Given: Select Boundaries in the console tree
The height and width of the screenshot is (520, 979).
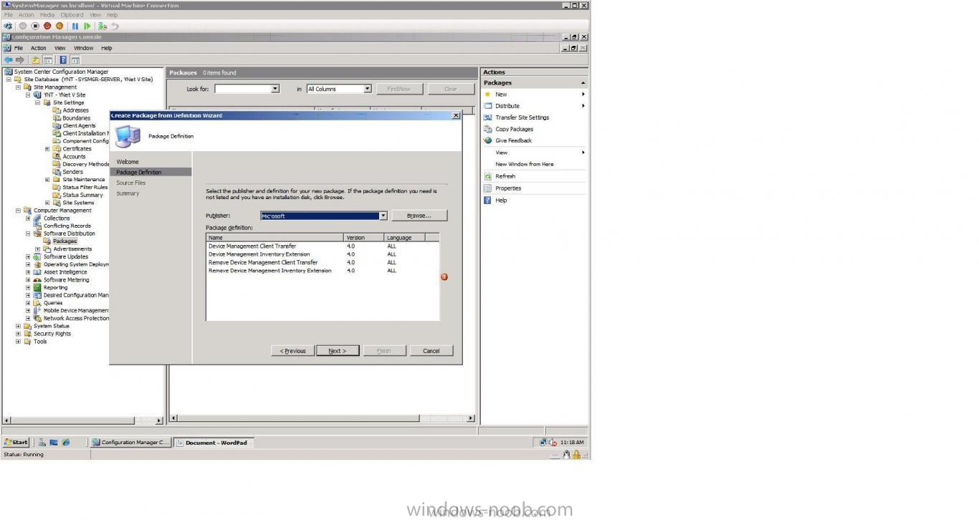Looking at the screenshot, I should (76, 118).
